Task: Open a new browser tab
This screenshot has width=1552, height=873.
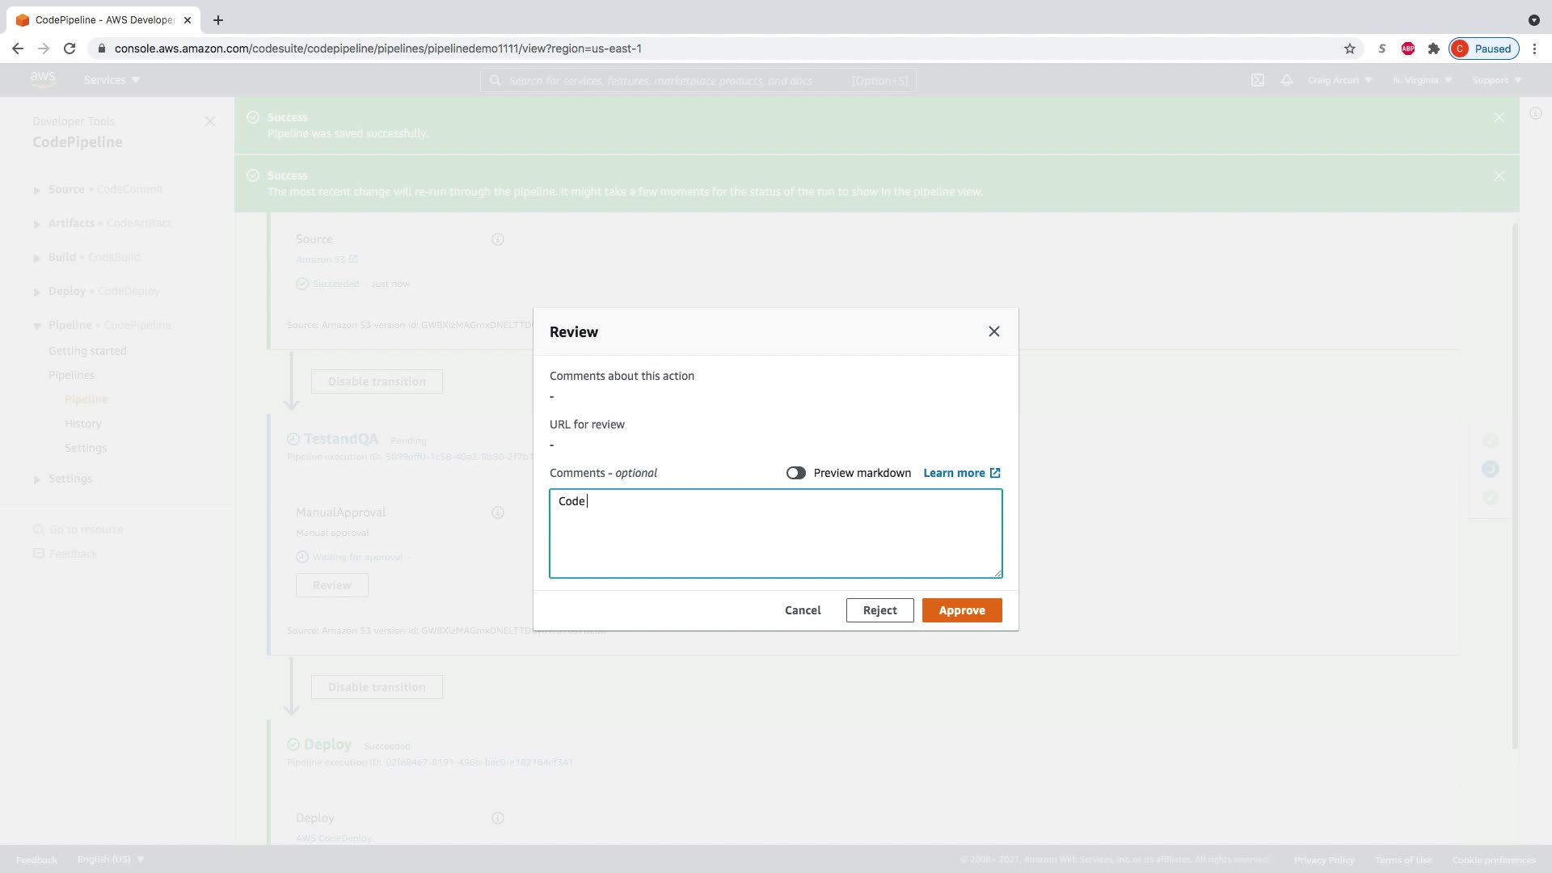Action: (217, 20)
